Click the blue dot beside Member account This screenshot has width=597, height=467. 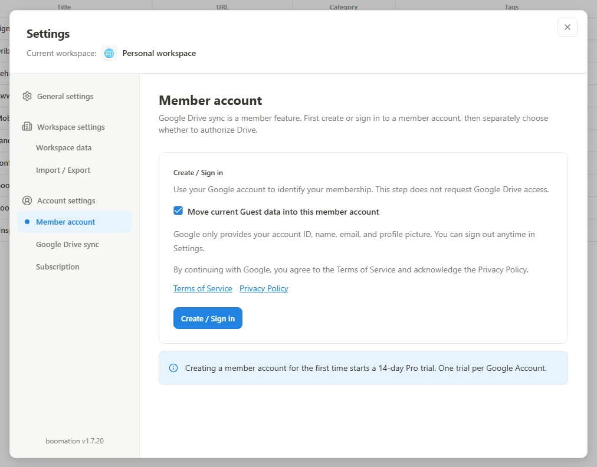27,222
